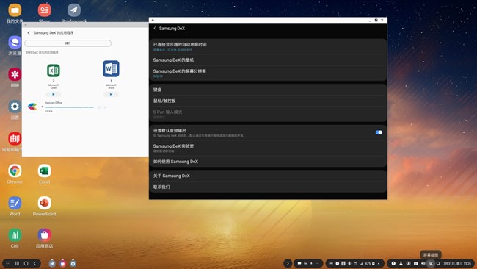The image size is (477, 269).
Task: Show recent apps from the taskbar
Action: [17, 263]
